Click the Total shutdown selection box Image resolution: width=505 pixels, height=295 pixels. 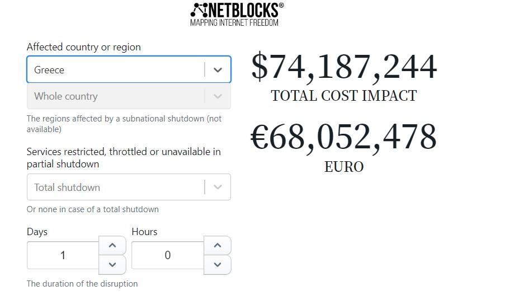point(129,187)
